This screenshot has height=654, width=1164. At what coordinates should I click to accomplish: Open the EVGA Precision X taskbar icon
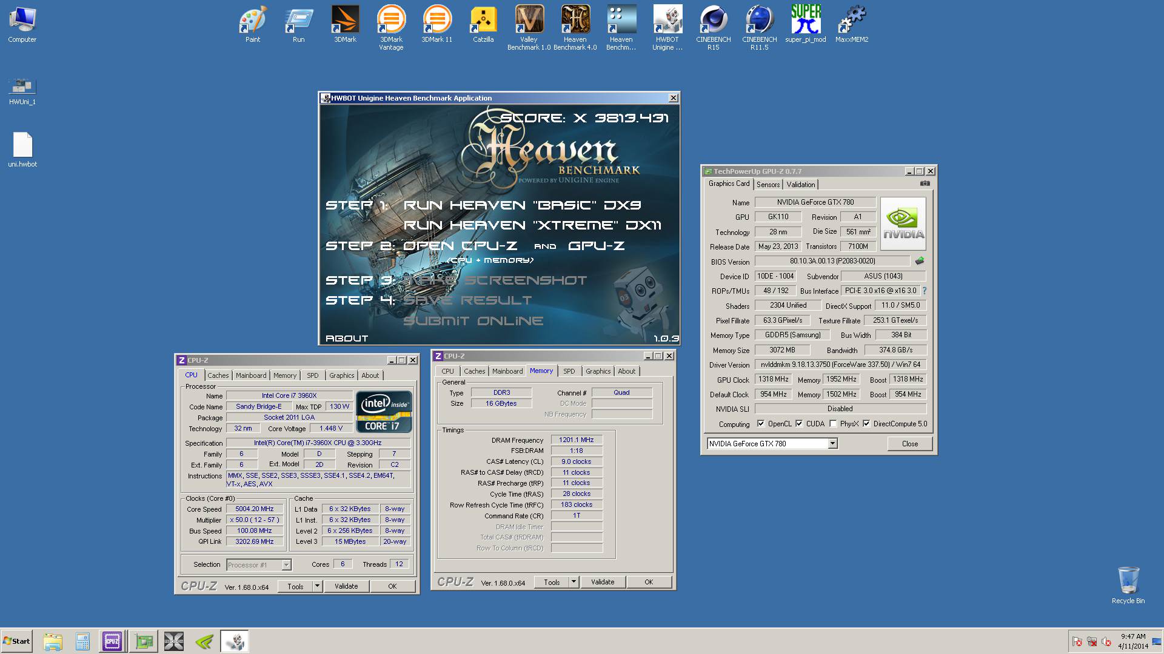174,641
